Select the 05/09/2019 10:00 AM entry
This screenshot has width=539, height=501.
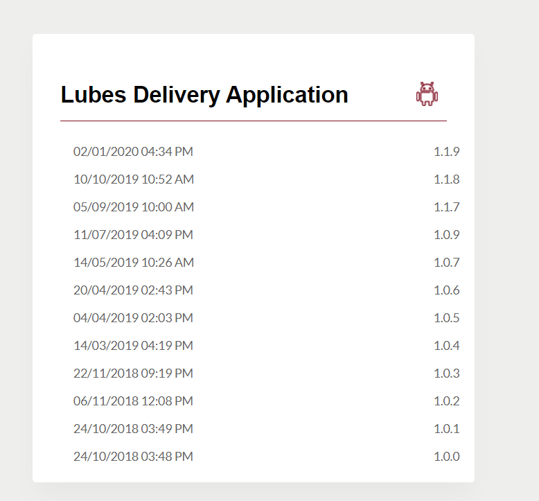click(134, 207)
